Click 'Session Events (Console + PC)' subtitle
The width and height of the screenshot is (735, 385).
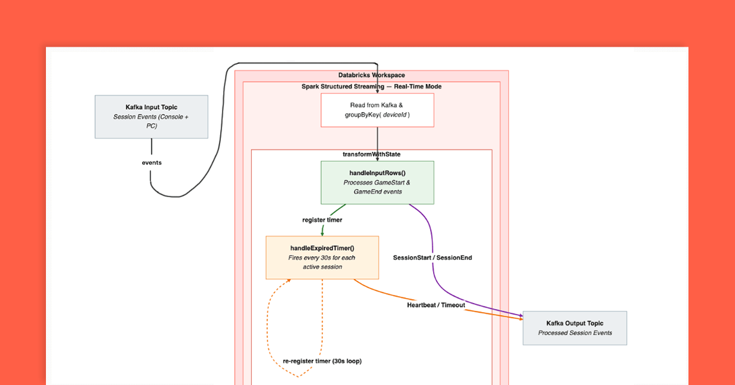[x=151, y=121]
